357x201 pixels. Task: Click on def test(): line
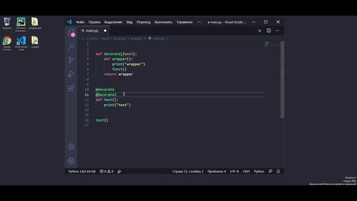tap(107, 100)
